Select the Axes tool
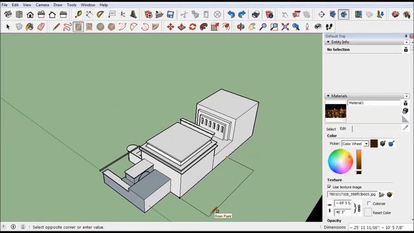 point(122,14)
